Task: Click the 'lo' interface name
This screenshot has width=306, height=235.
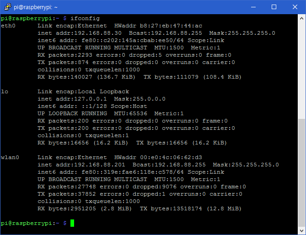Action: 5,91
